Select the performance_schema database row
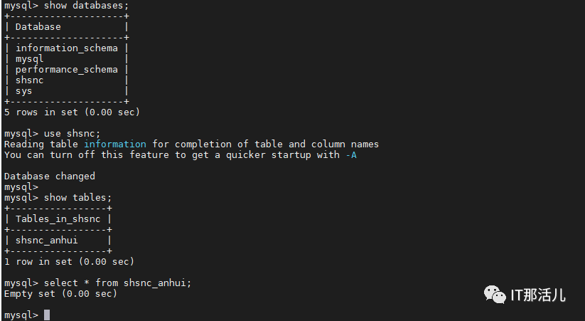The width and height of the screenshot is (585, 321). click(66, 70)
